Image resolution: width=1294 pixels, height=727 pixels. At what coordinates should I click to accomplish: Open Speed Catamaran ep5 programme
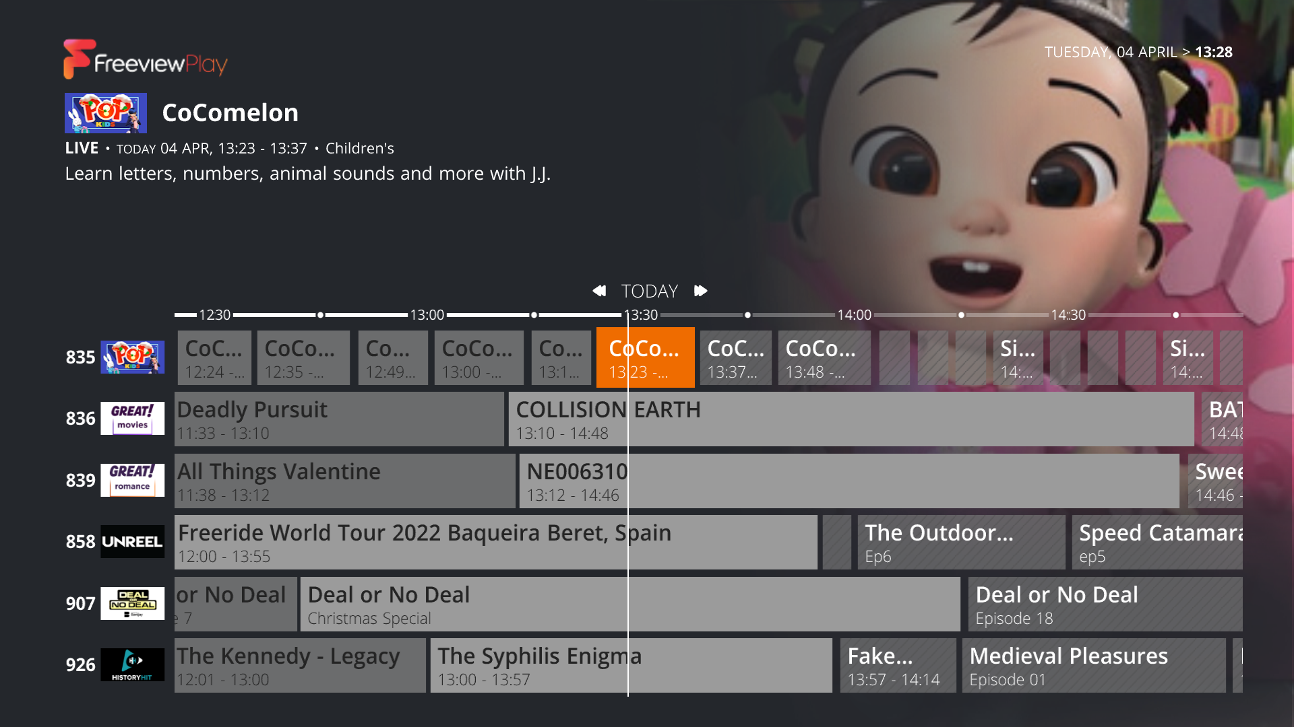pyautogui.click(x=1157, y=542)
